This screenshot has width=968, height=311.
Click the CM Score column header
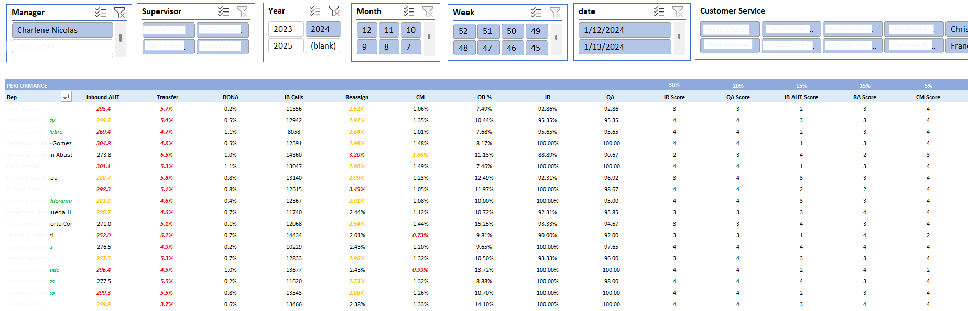928,97
